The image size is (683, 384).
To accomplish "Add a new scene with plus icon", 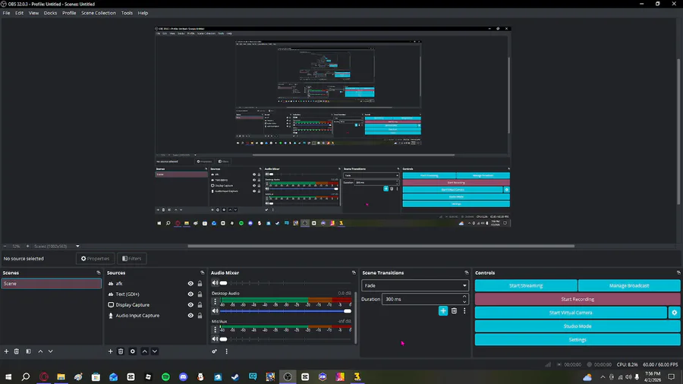I will pyautogui.click(x=6, y=351).
